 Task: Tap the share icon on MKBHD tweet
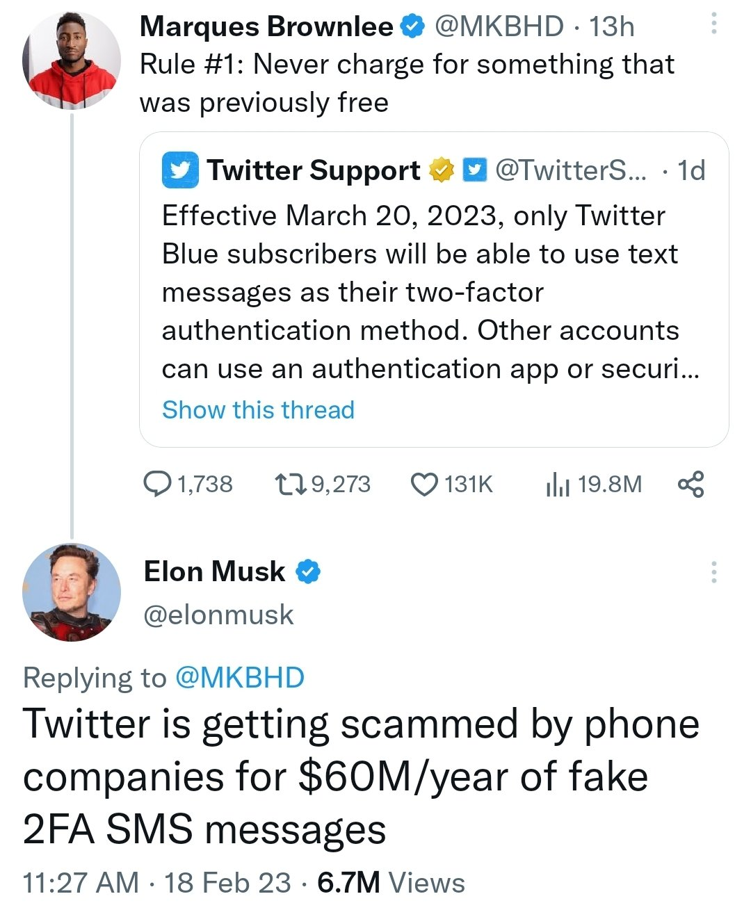[x=691, y=484]
